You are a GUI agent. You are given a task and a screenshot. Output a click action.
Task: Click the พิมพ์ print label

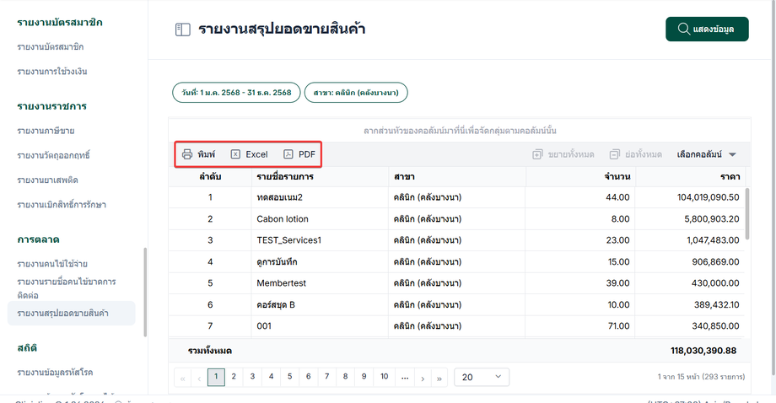[x=207, y=154]
